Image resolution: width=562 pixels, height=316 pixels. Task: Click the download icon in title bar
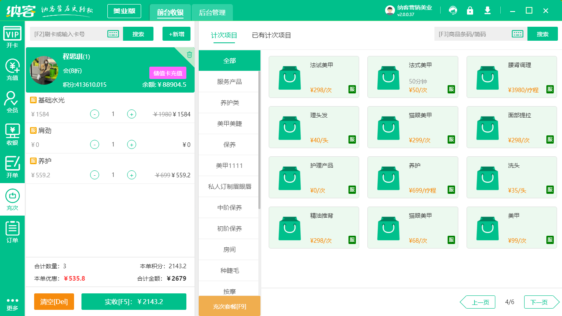488,10
